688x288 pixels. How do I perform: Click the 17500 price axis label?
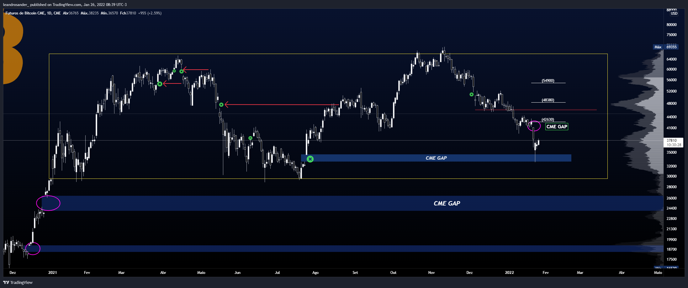pyautogui.click(x=671, y=259)
